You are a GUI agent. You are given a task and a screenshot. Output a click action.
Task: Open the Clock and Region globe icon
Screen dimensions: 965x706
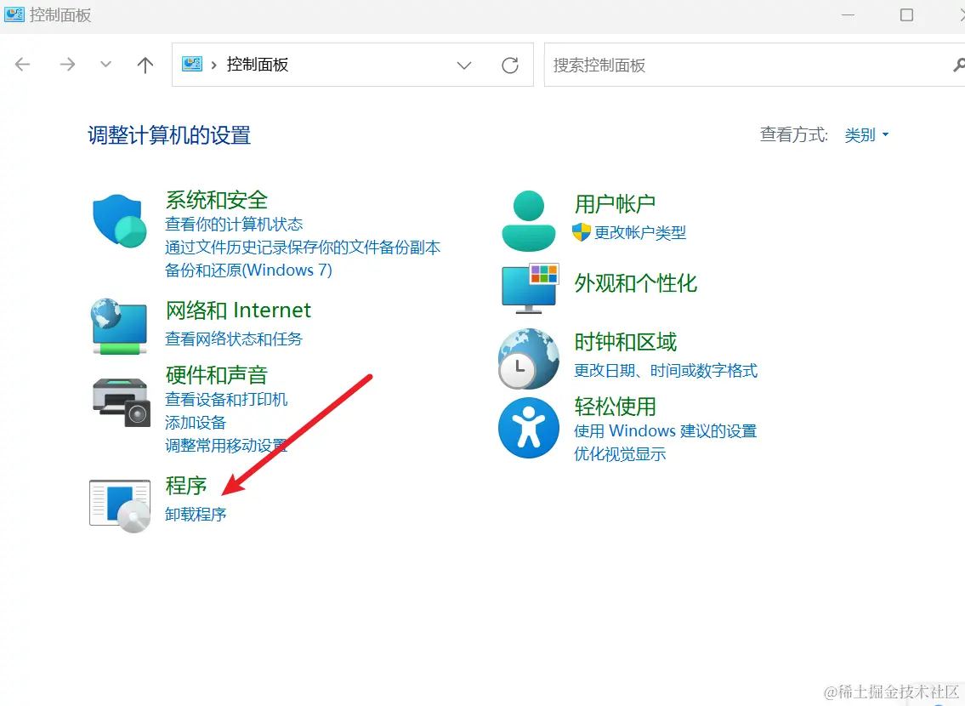[x=529, y=359]
